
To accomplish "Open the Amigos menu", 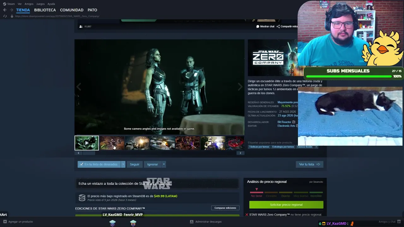I will pos(29,4).
